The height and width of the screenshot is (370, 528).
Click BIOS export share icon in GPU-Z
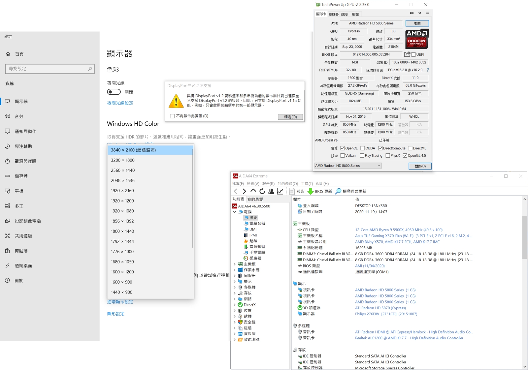(x=408, y=54)
